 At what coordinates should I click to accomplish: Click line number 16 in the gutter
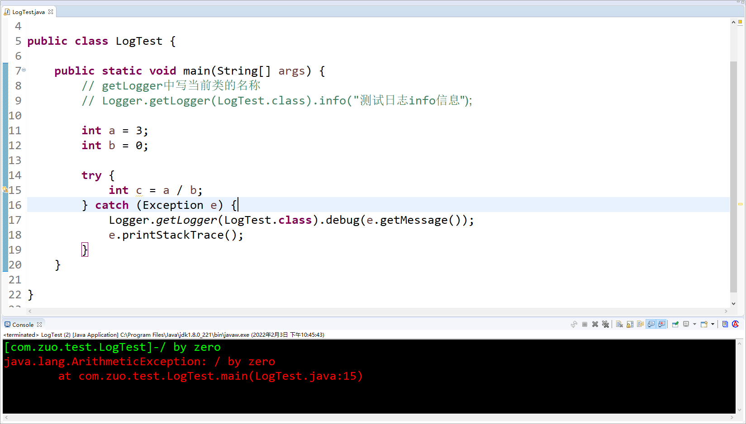(15, 205)
